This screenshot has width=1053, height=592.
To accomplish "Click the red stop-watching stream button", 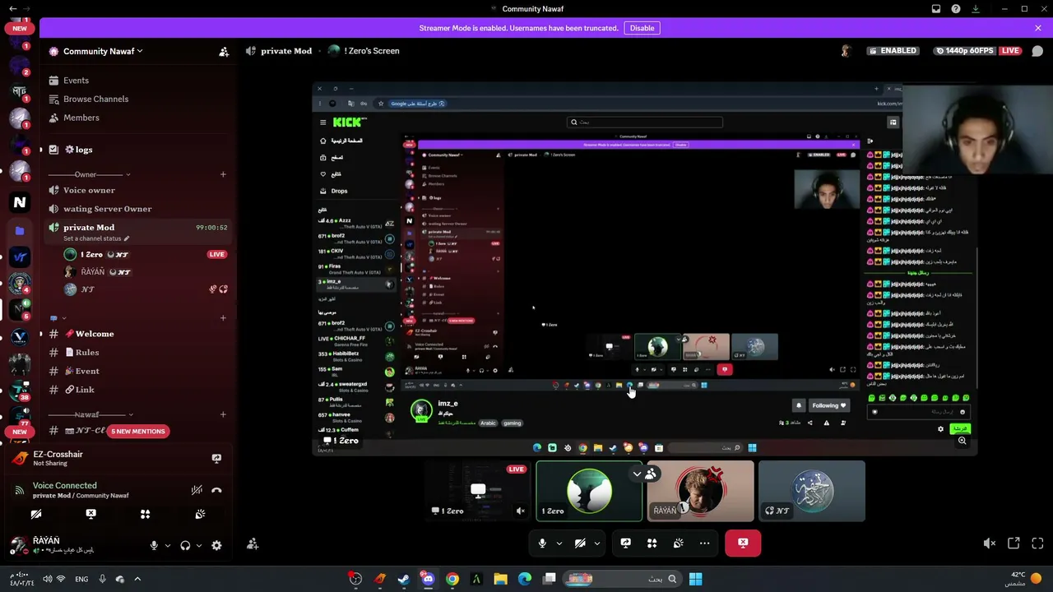I will (x=743, y=543).
